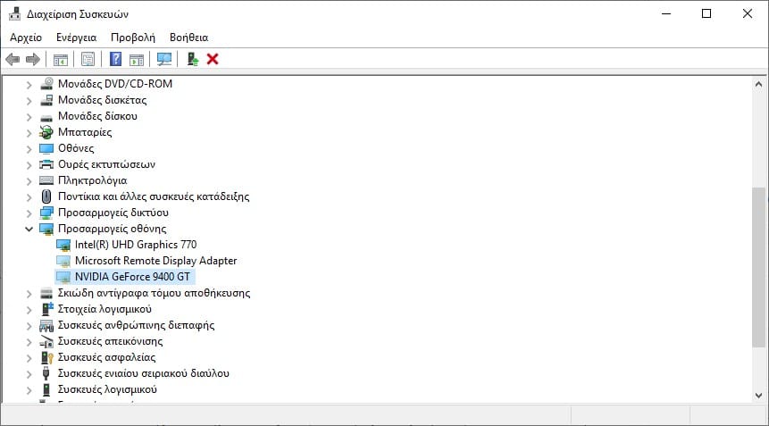The image size is (769, 426).
Task: Click the floppy drive icon beside Μονάδες δισκέτας
Action: tap(46, 100)
